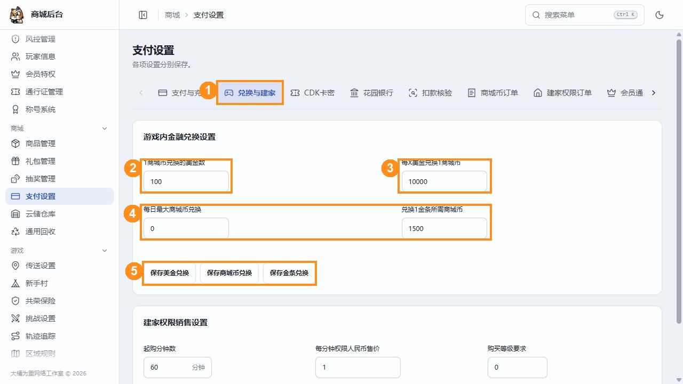683x384 pixels.
Task: Collapse the 商城 sidebar group
Action: click(105, 129)
